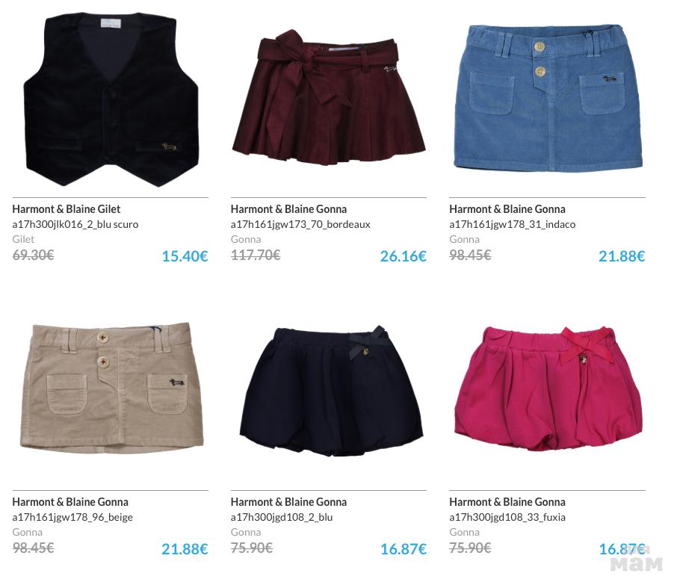Click the Gilet category label
The image size is (674, 582).
(x=23, y=239)
